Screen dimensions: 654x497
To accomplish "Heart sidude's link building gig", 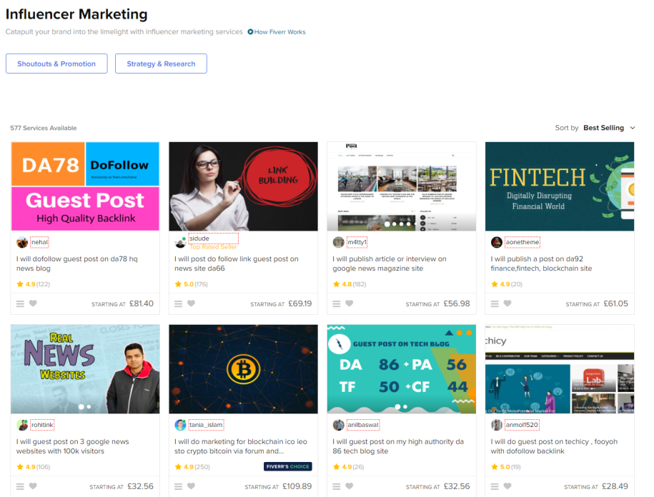I will pos(191,303).
